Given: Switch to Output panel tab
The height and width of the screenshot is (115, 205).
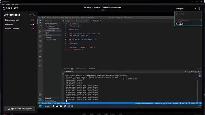Looking at the screenshot, I should [81, 69].
